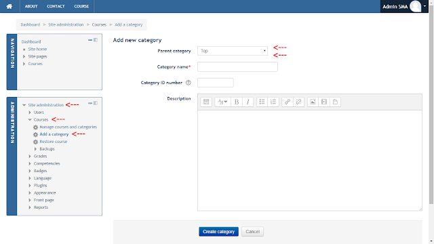Click Courses in breadcrumb

[x=99, y=24]
